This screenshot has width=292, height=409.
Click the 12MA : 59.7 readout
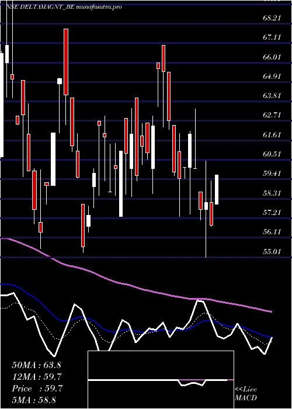(37, 377)
